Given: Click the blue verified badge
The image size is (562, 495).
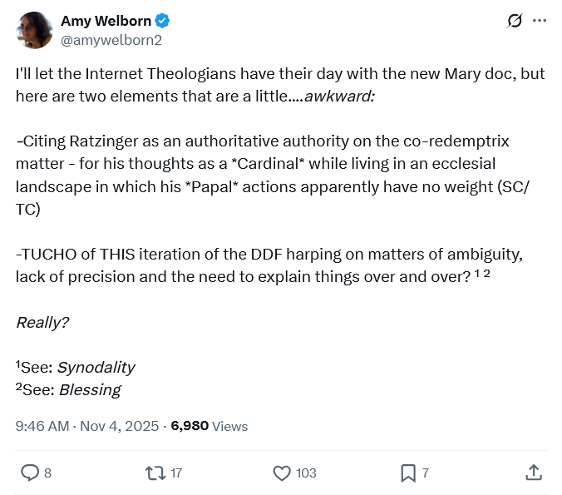Looking at the screenshot, I should pyautogui.click(x=165, y=21).
